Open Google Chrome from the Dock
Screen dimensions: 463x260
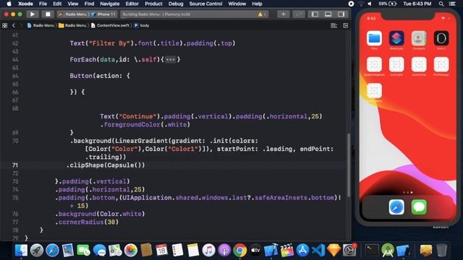point(240,251)
